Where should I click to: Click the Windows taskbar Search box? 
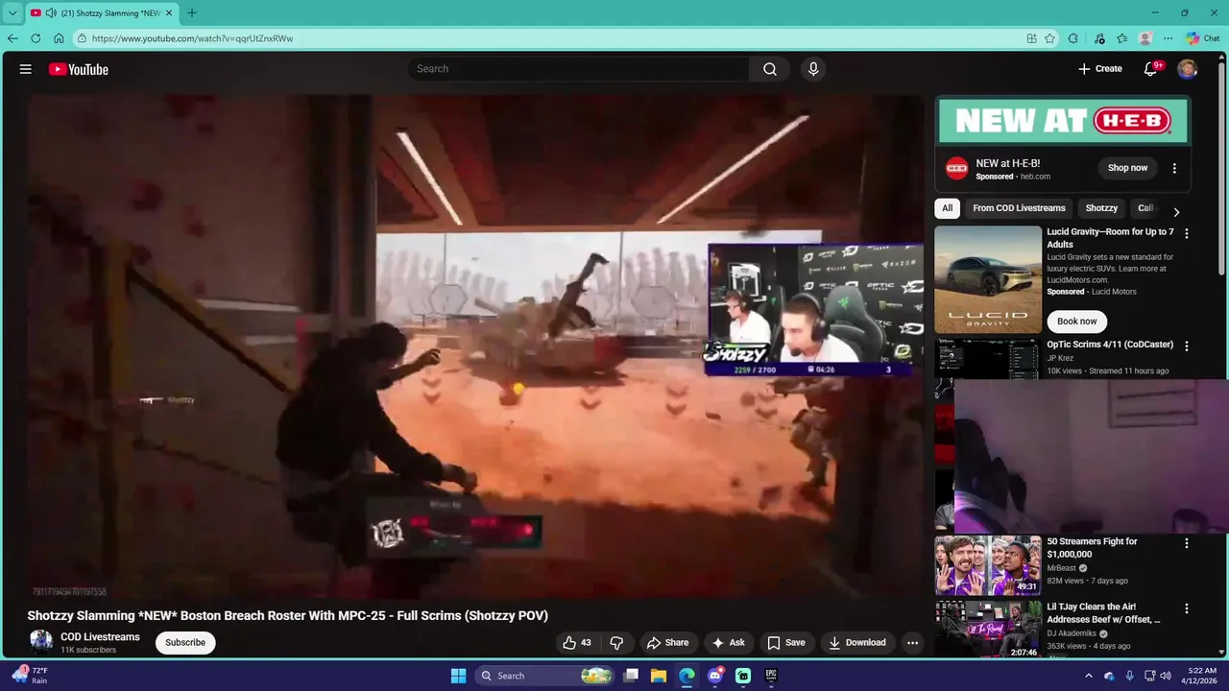(545, 676)
